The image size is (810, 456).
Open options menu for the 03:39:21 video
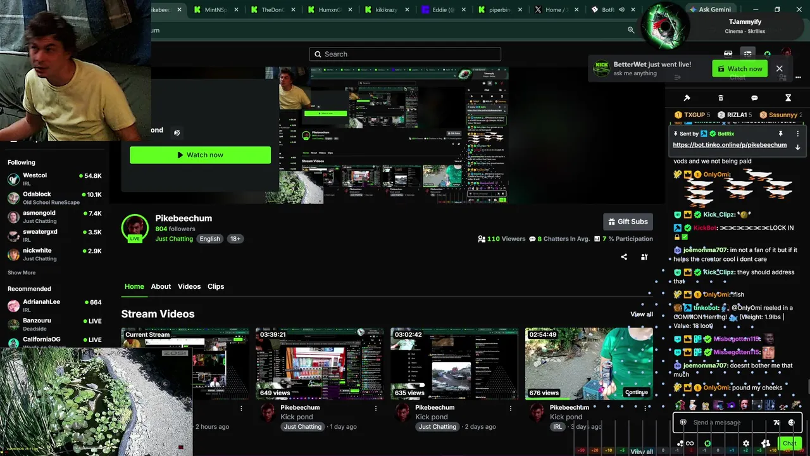tap(376, 408)
